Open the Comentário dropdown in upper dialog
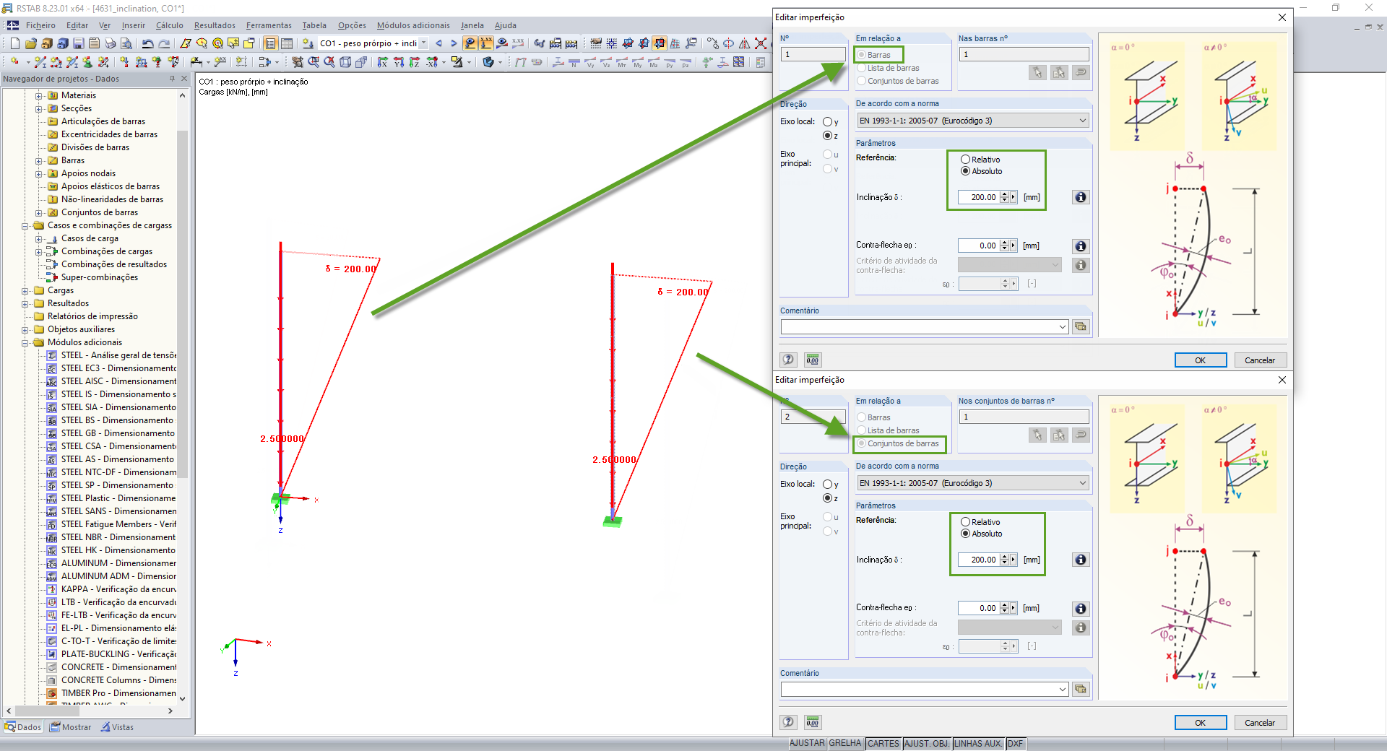This screenshot has height=751, width=1387. tap(1063, 327)
